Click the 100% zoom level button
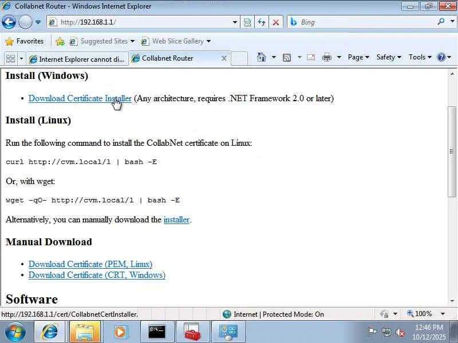 coord(420,314)
